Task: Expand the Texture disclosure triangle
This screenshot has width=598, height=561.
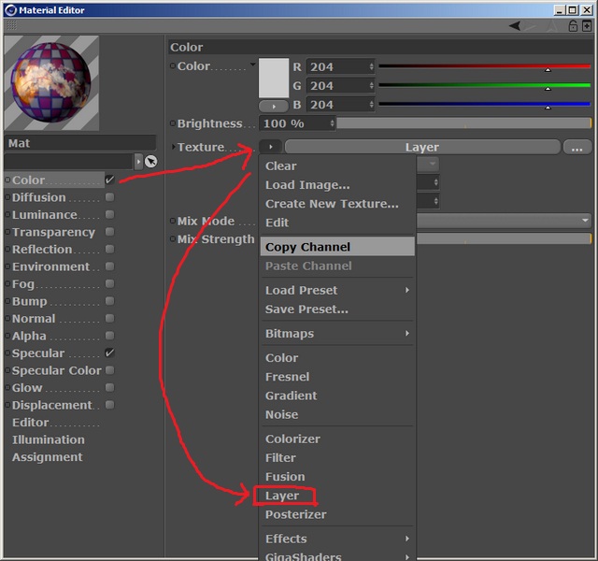Action: pyautogui.click(x=174, y=147)
